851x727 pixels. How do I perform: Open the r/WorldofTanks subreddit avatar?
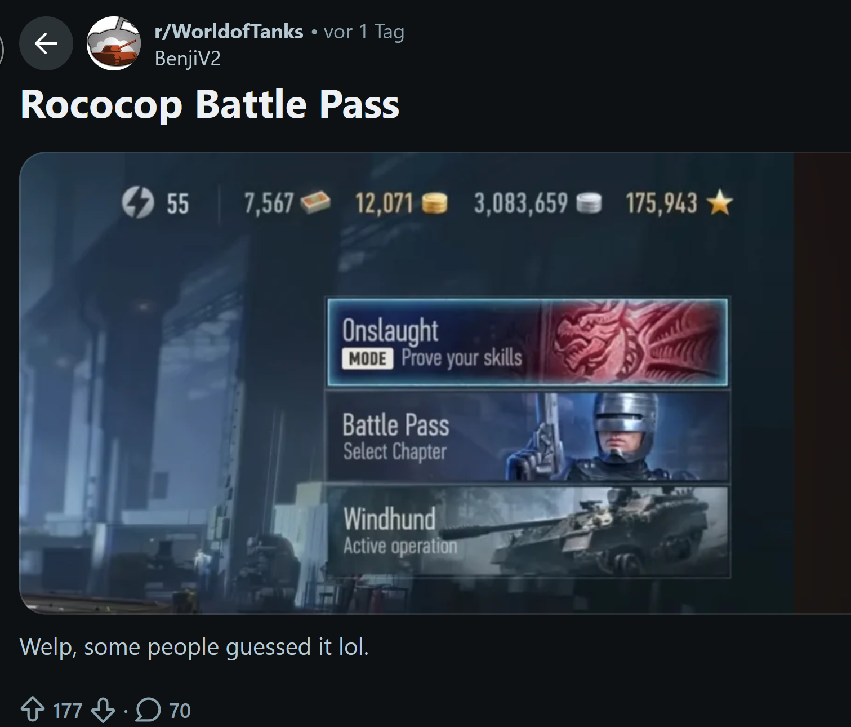coord(114,43)
